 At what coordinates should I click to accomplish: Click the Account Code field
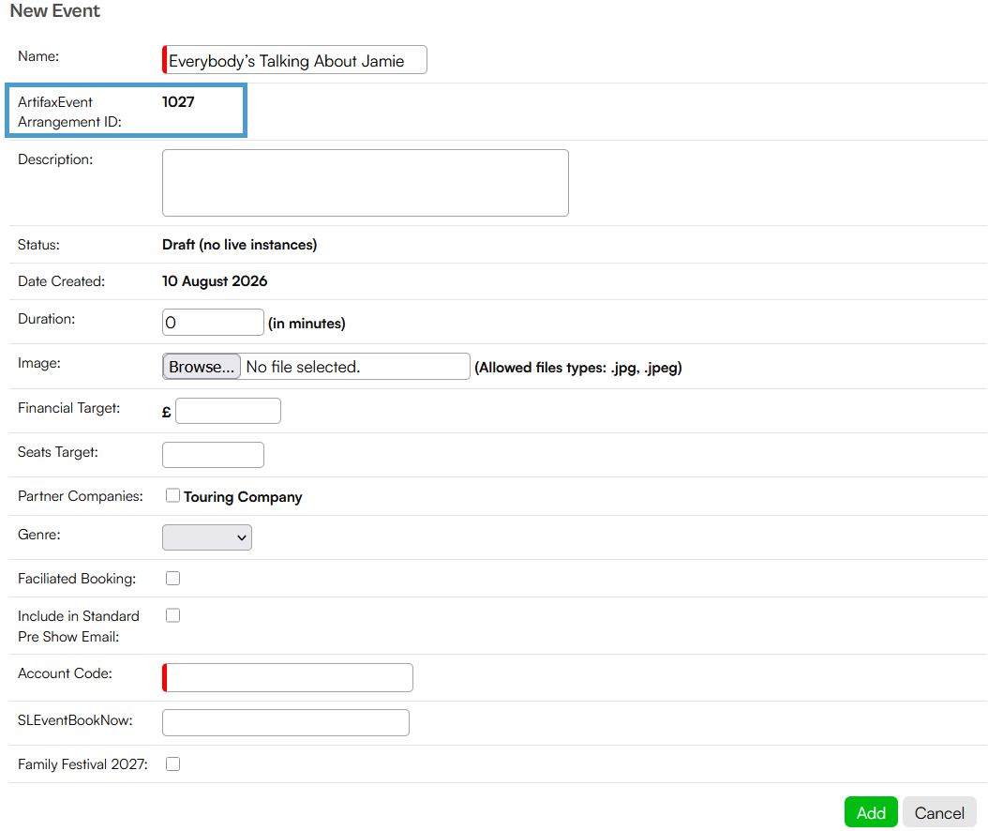point(288,677)
